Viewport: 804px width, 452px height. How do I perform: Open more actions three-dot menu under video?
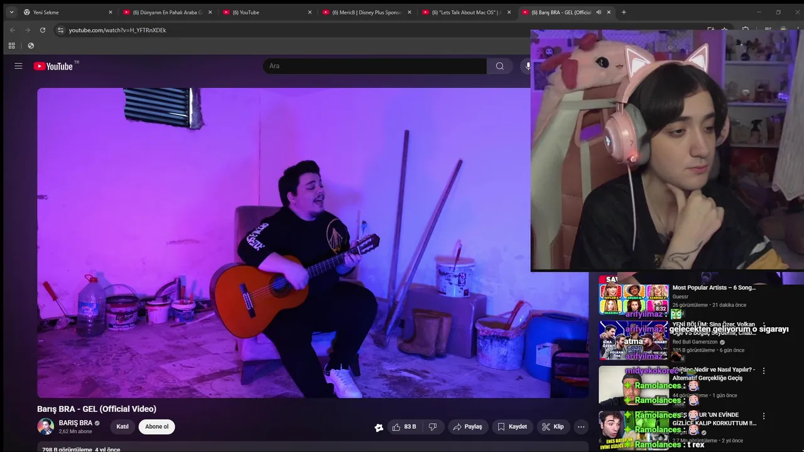581,427
